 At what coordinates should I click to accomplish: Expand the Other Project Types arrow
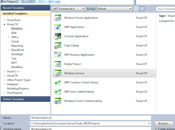coord(5,80)
